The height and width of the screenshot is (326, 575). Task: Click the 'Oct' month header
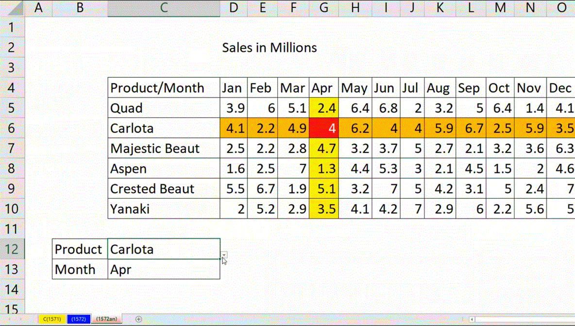[x=500, y=87]
